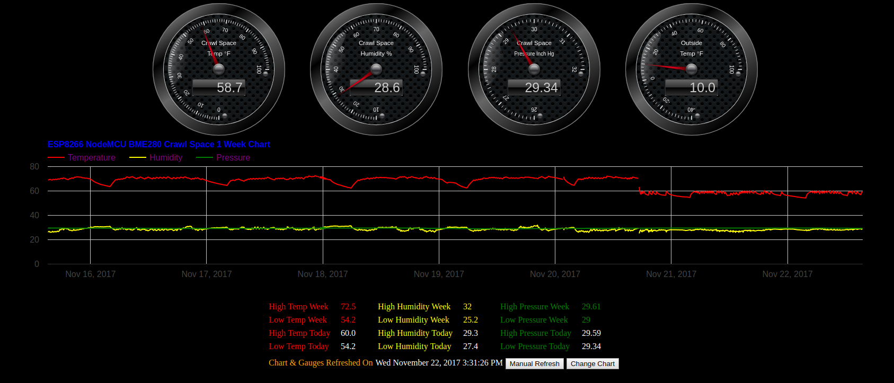The height and width of the screenshot is (383, 894).
Task: Click the High Pressure Week value 29.61
Action: point(591,307)
